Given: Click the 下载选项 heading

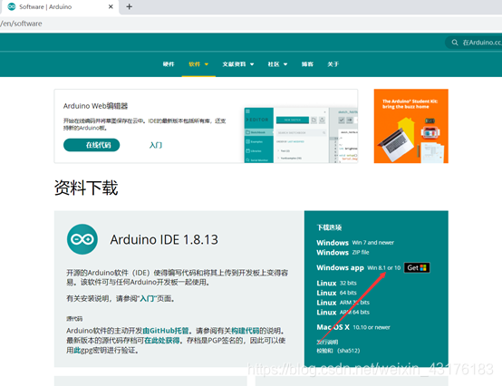Looking at the screenshot, I should pyautogui.click(x=329, y=227).
